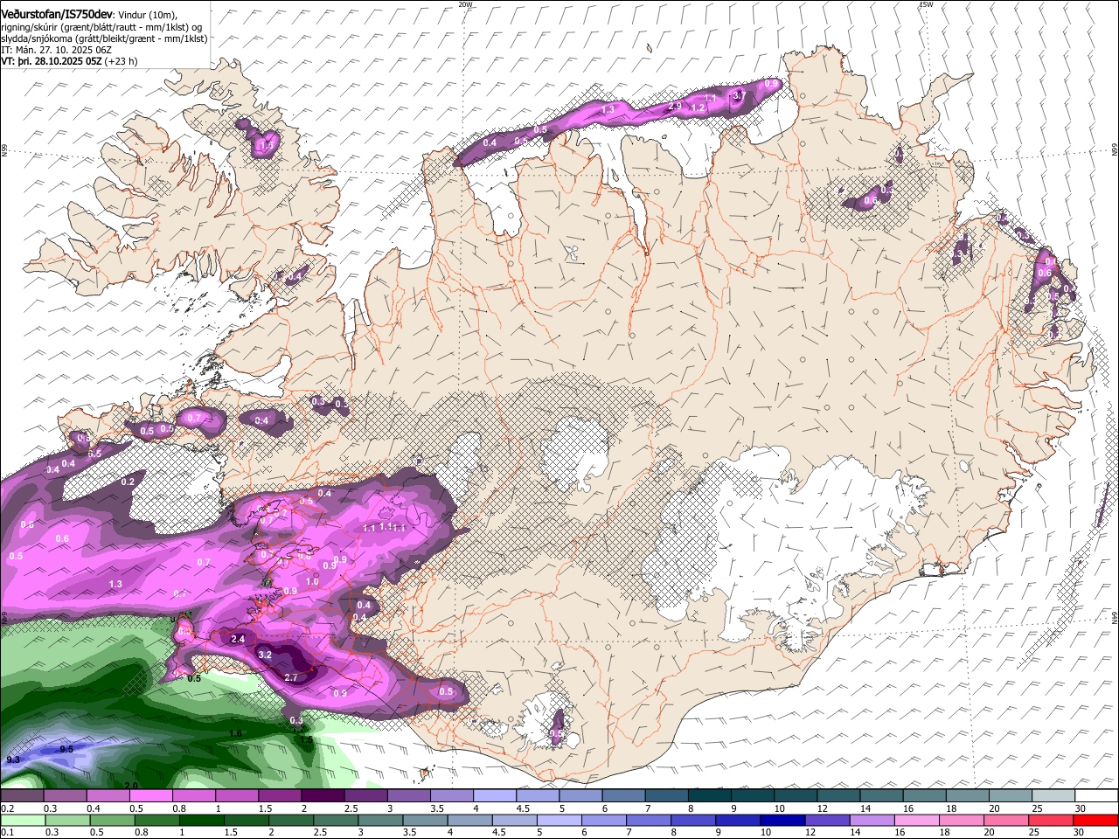This screenshot has height=839, width=1119.
Task: Click the pale green first swatch of the bottom legend
Action: (x=22, y=821)
